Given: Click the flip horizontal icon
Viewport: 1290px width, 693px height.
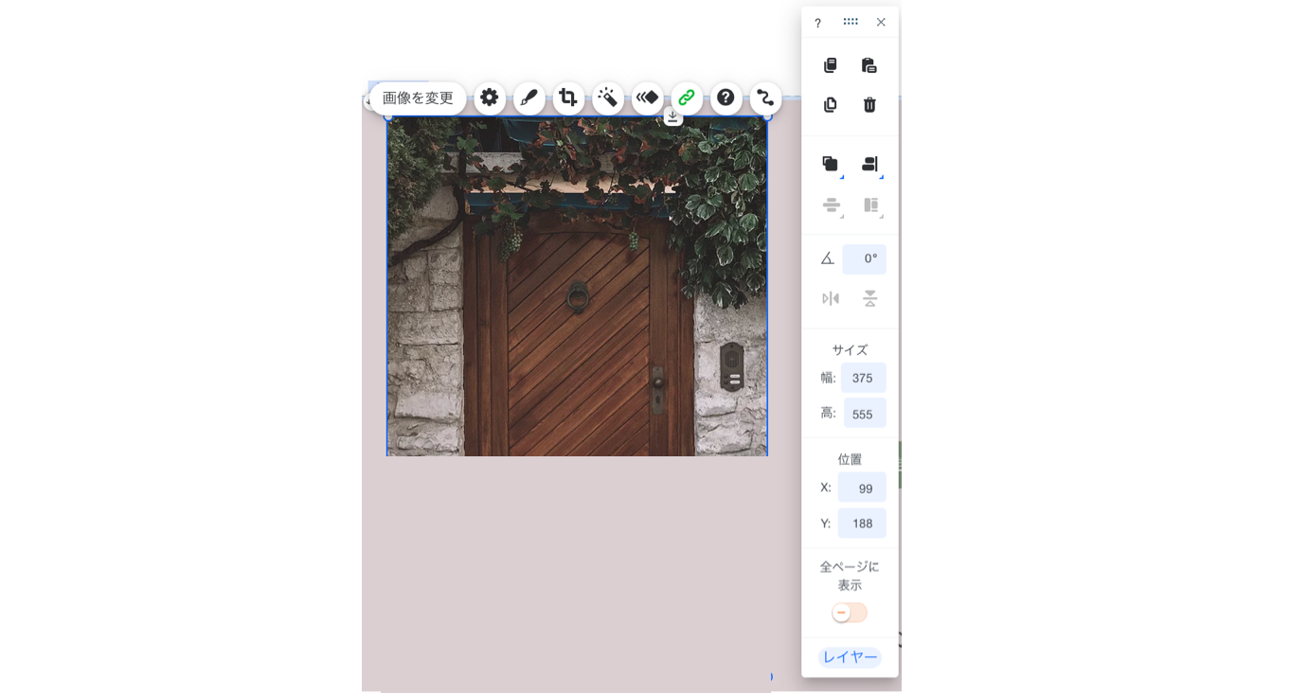Looking at the screenshot, I should pos(831,299).
